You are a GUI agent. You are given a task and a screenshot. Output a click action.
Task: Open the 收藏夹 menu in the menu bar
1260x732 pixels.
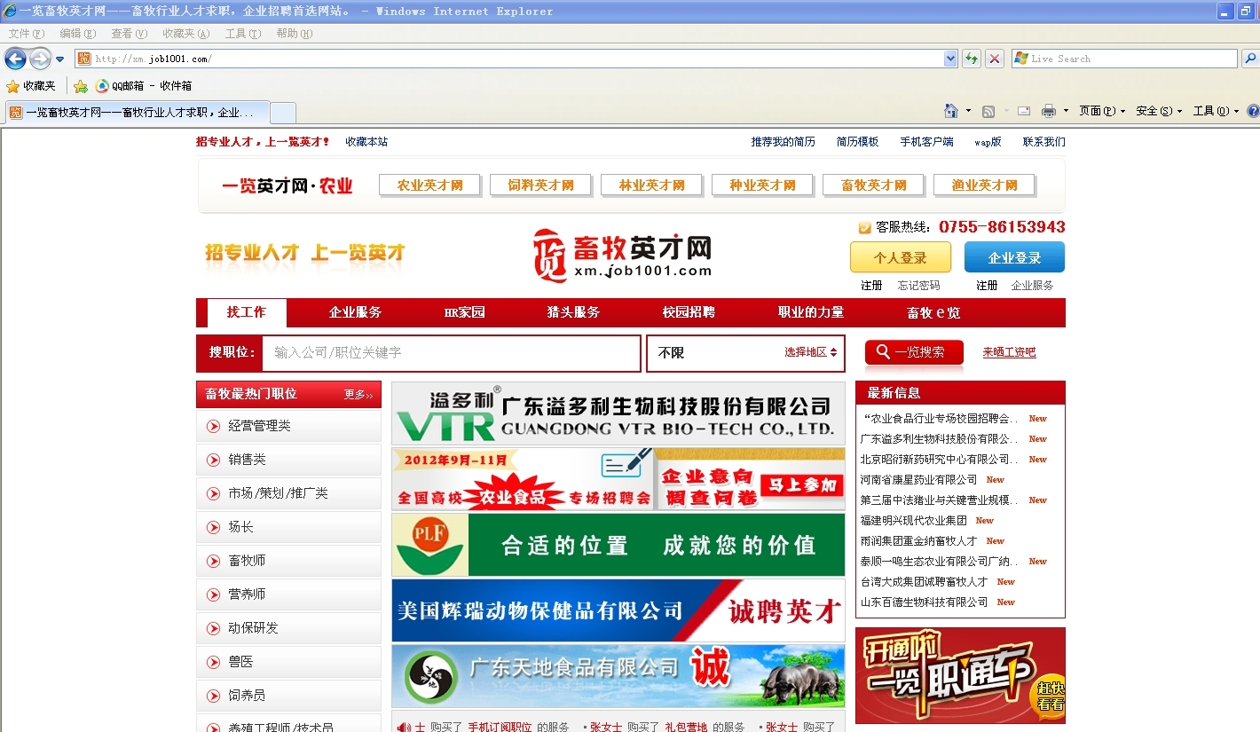(x=186, y=34)
